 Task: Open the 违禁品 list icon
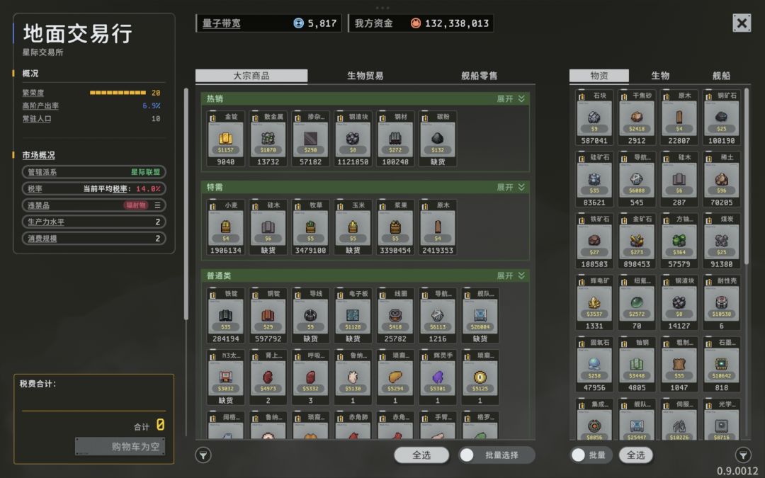click(157, 205)
